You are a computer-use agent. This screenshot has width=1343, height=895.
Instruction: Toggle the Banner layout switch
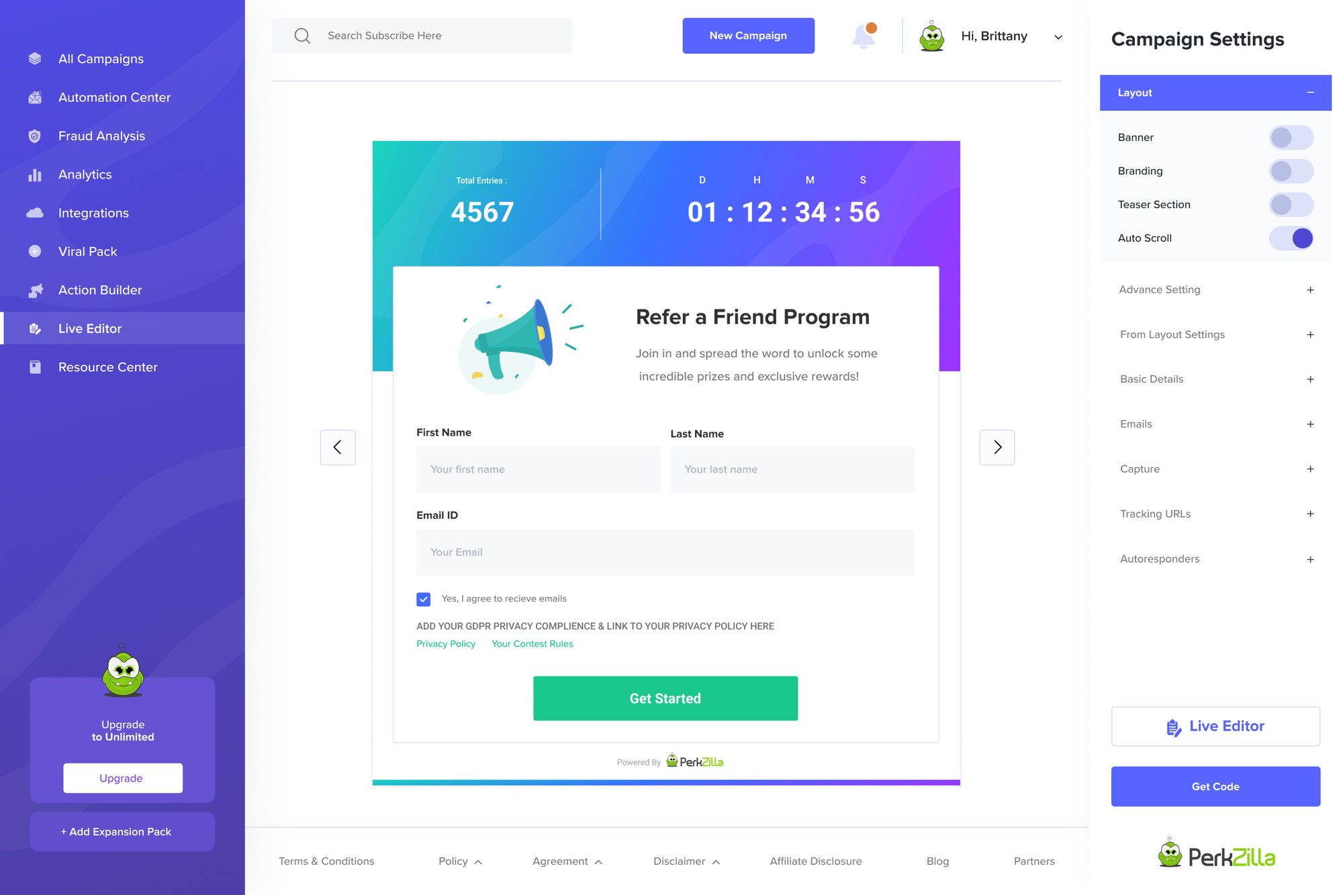point(1291,137)
